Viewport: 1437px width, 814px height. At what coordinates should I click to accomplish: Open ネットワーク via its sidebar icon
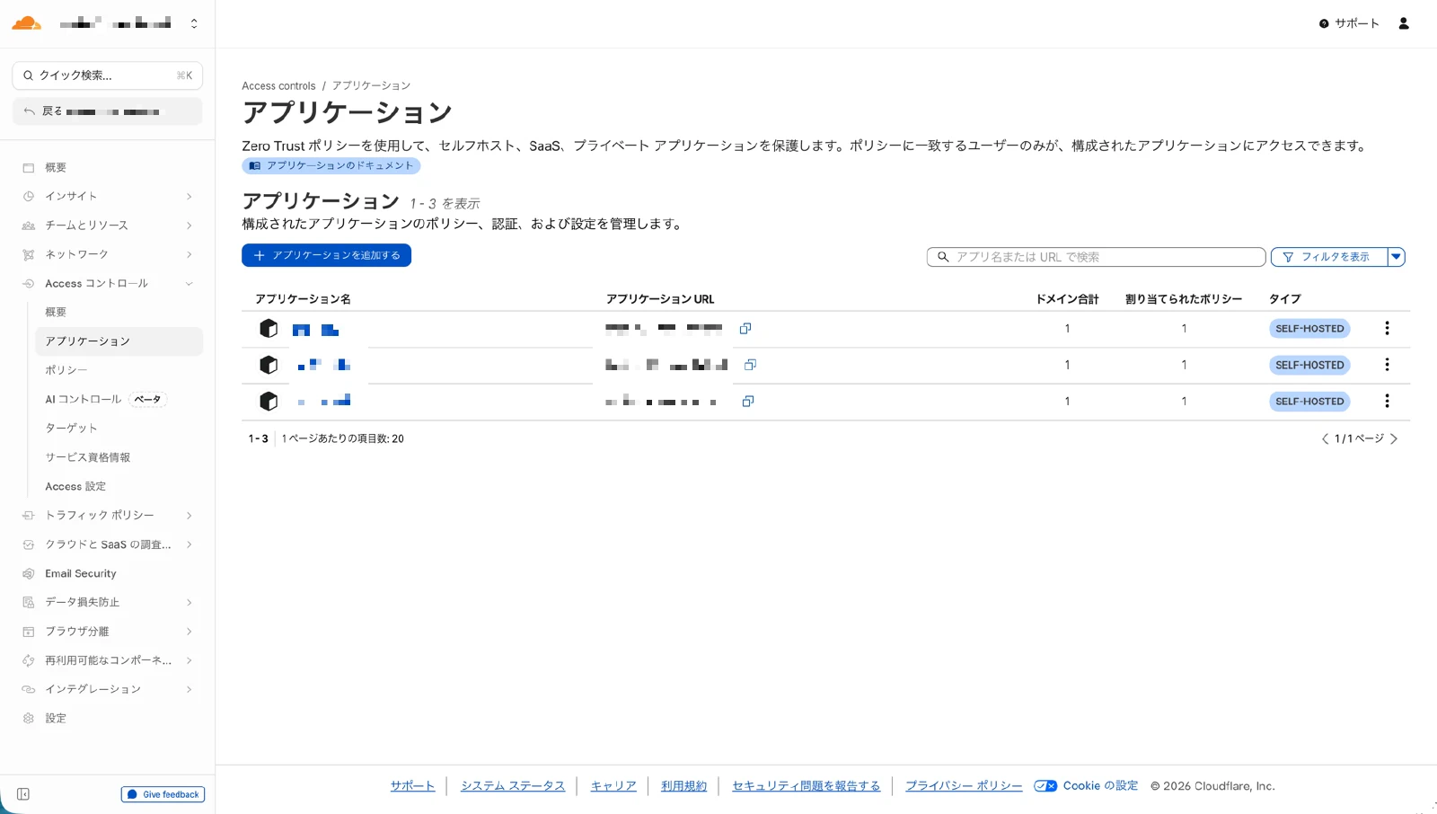(27, 254)
